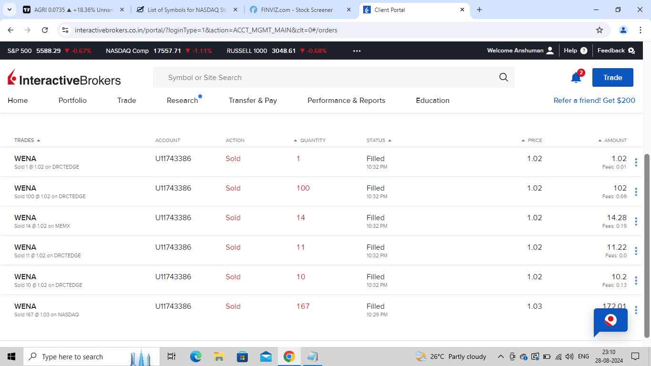This screenshot has height=366, width=651.
Task: Show more market indices via ellipsis
Action: pyautogui.click(x=357, y=51)
